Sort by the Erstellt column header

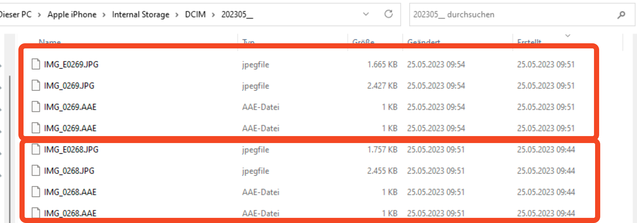point(529,42)
